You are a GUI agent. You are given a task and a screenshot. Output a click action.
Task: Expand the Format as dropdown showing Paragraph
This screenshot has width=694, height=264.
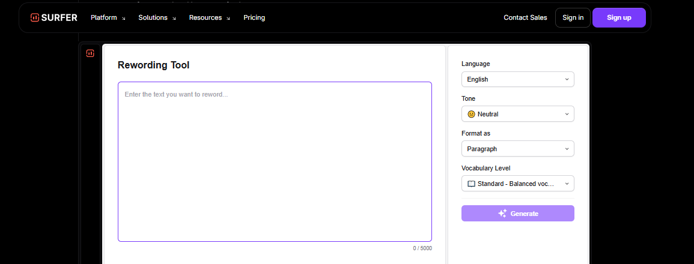(x=517, y=149)
